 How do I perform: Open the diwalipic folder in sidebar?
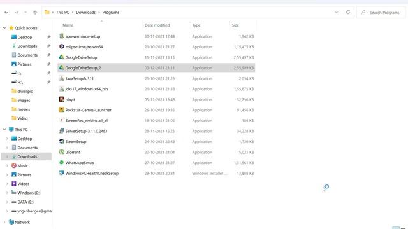pos(25,91)
